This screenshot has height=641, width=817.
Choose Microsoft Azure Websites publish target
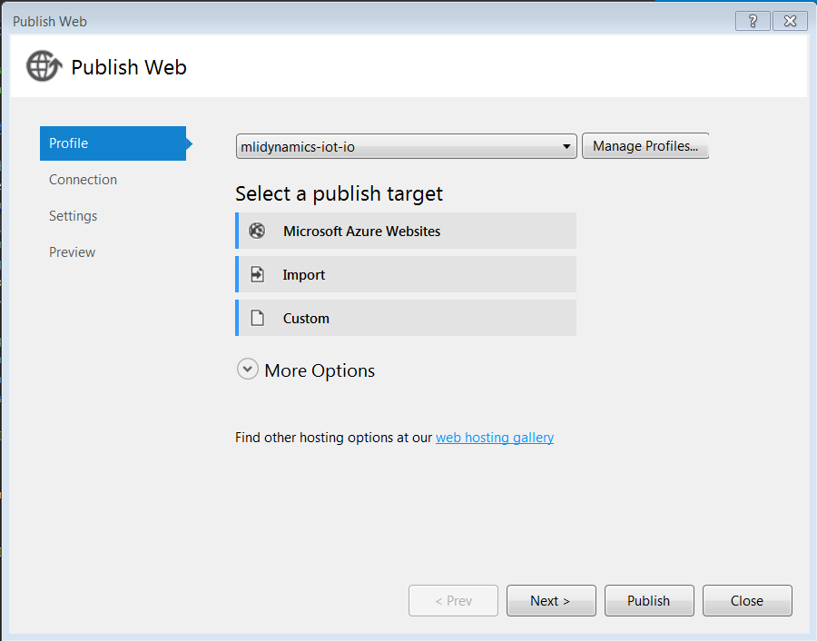click(406, 231)
